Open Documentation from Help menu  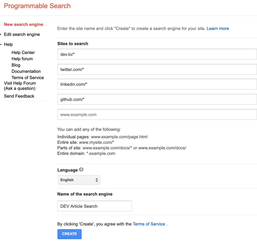click(x=26, y=71)
